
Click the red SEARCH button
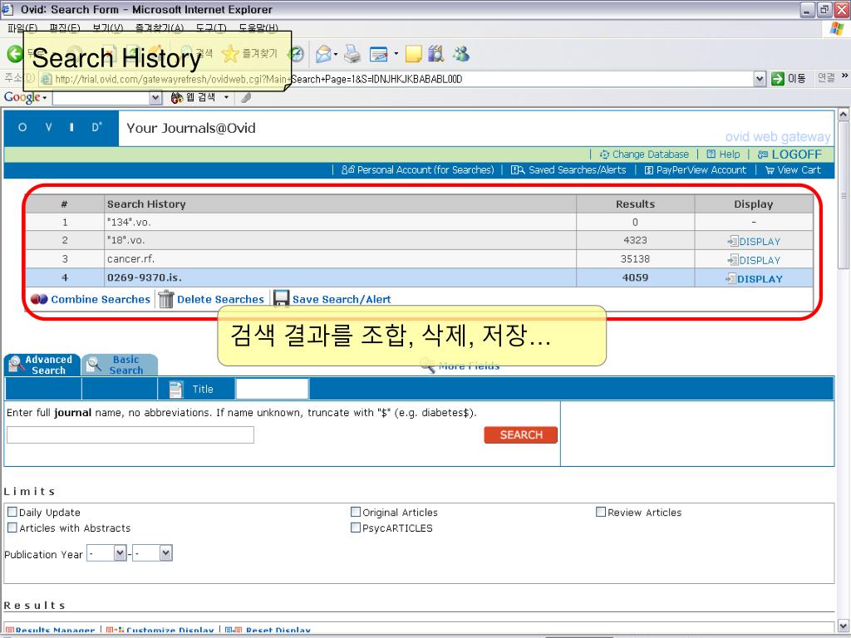tap(520, 434)
